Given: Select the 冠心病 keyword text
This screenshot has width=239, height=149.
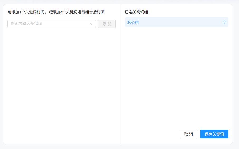Looking at the screenshot, I should tap(133, 22).
